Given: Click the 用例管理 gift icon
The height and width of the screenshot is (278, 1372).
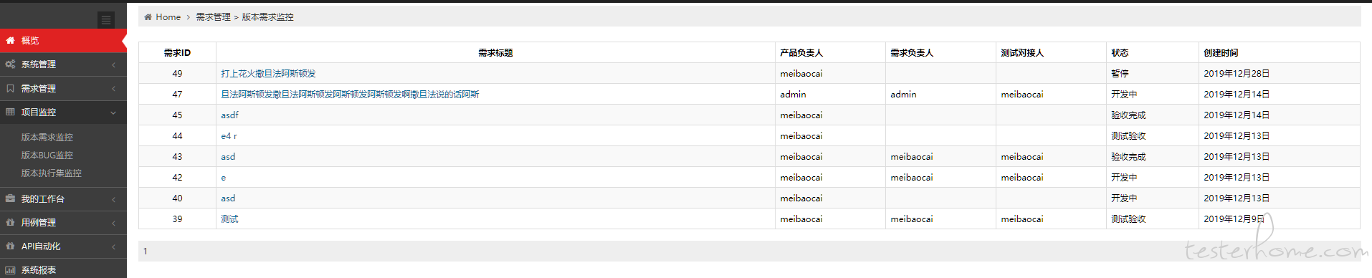Looking at the screenshot, I should pyautogui.click(x=10, y=223).
